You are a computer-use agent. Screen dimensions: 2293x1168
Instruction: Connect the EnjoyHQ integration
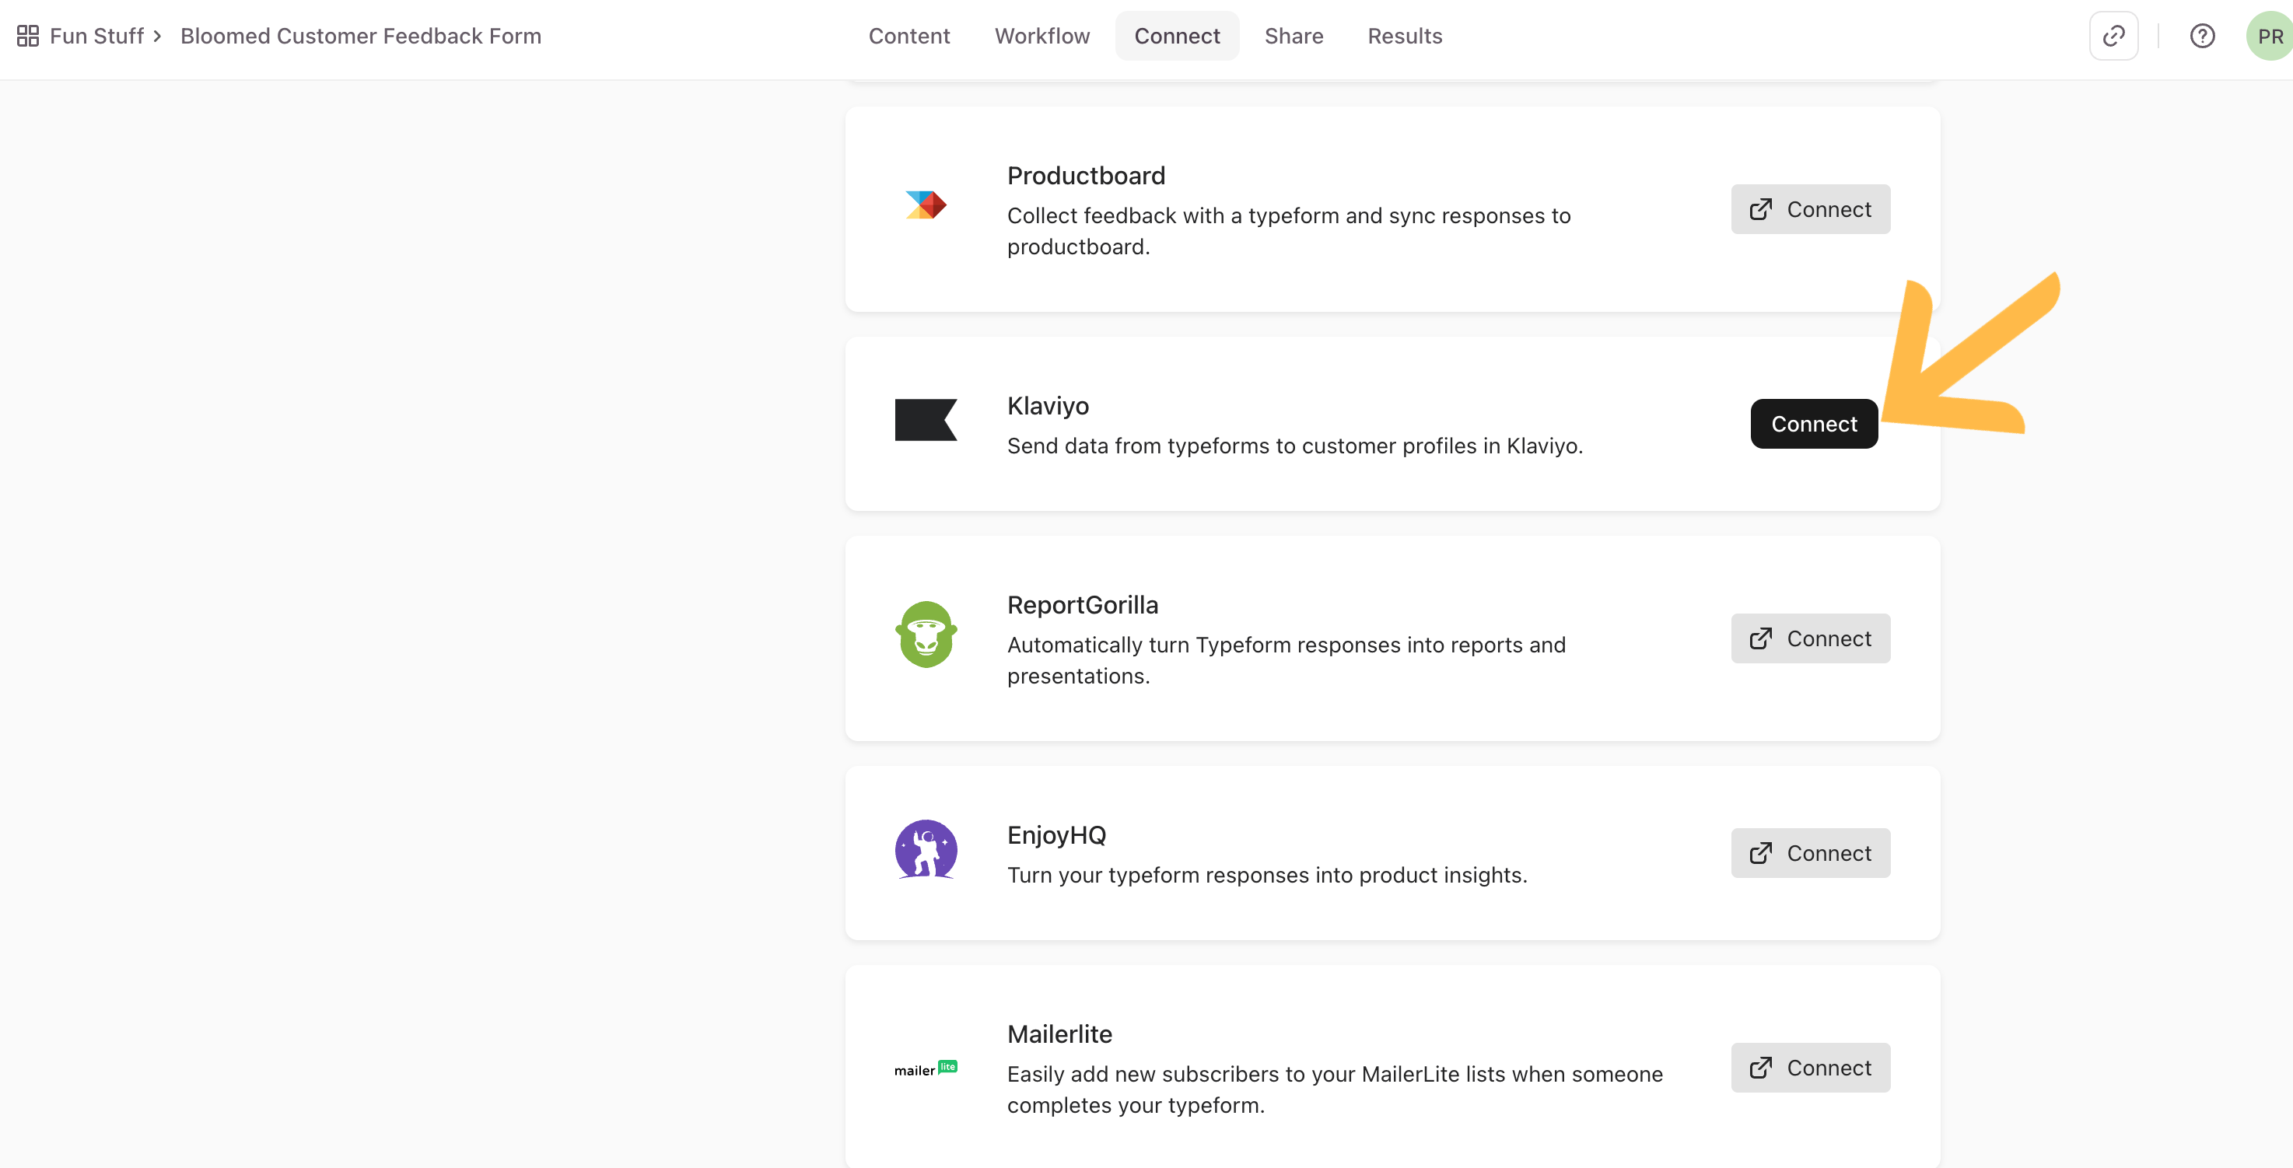(x=1811, y=853)
